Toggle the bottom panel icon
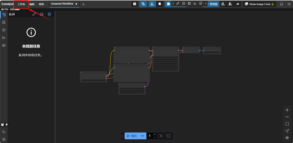This screenshot has width=293, height=143. [281, 4]
